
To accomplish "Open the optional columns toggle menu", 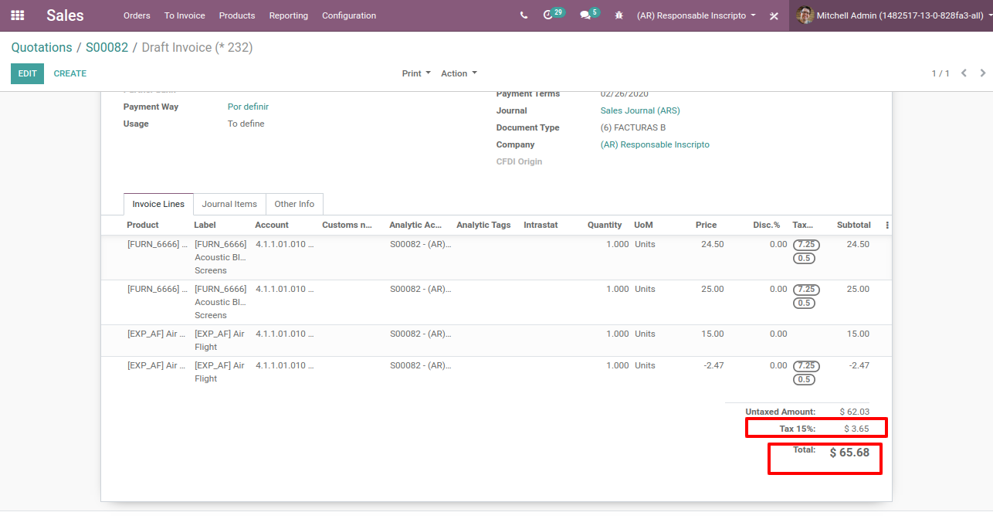I will tap(886, 225).
